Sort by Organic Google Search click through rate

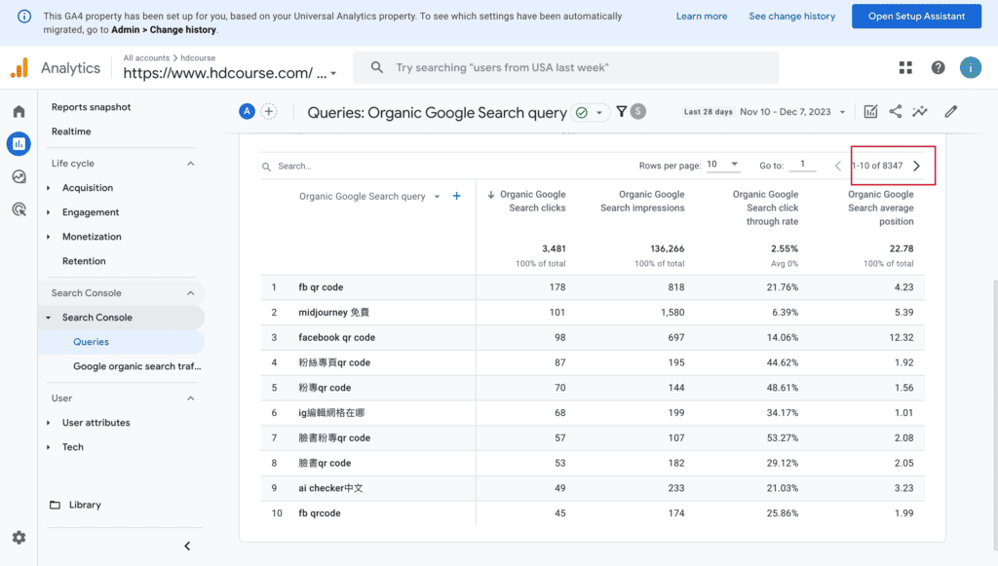point(765,208)
